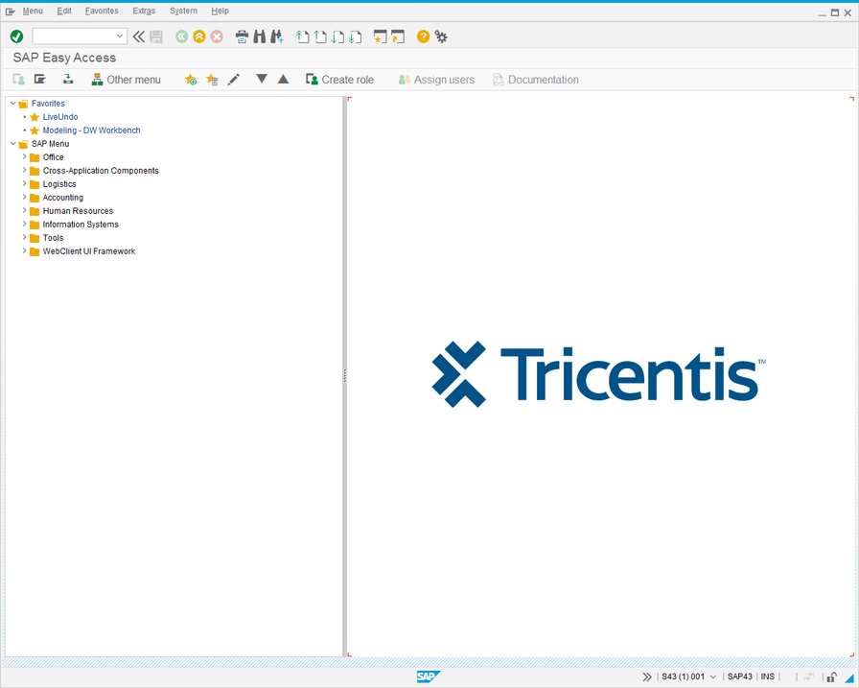This screenshot has height=688, width=859.
Task: Click the Print icon in toolbar
Action: [x=242, y=36]
